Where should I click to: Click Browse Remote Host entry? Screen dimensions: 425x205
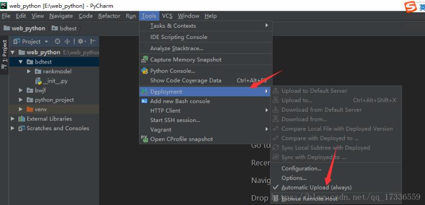click(x=309, y=198)
